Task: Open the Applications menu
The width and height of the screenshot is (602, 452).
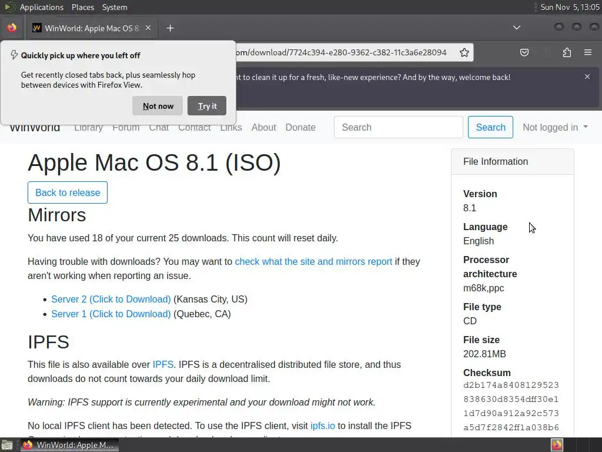Action: [x=42, y=7]
